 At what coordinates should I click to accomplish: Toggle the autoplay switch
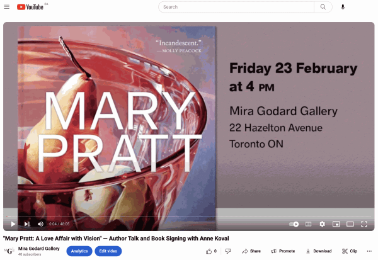point(294,224)
